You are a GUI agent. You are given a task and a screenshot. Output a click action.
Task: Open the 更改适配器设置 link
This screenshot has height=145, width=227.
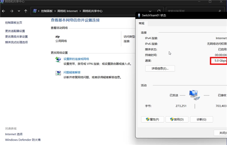(x=15, y=31)
